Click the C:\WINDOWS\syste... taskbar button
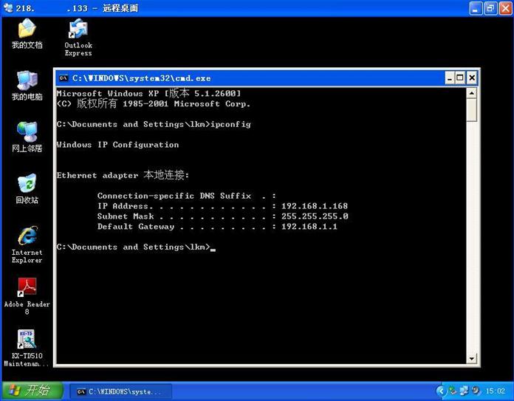The width and height of the screenshot is (514, 401). 121,391
